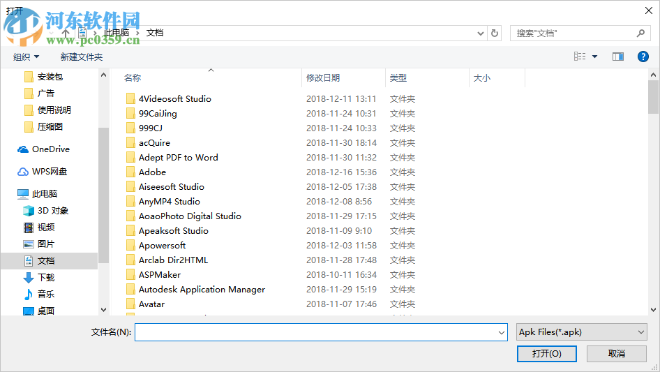Click the 视频 film icon in sidebar
Viewport: 660px width, 372px height.
tap(28, 228)
